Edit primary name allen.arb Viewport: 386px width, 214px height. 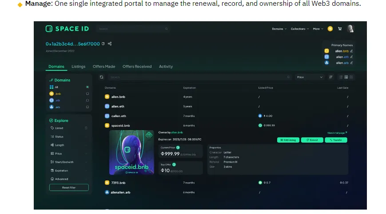click(x=351, y=63)
